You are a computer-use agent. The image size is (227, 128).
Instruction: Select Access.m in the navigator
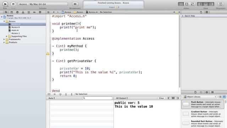click(x=16, y=24)
